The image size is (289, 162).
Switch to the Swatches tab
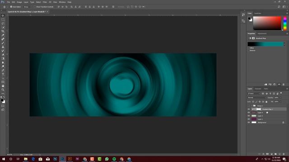click(258, 13)
